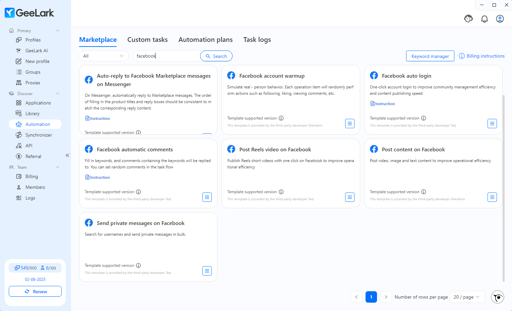Click info icon on Facebook auto login supported version
This screenshot has width=512, height=311.
click(424, 118)
